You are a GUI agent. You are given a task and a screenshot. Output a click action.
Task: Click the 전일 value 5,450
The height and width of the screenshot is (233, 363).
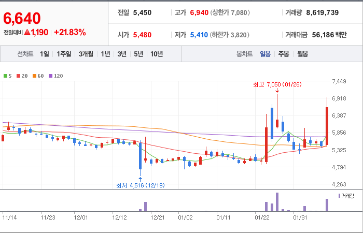click(142, 12)
